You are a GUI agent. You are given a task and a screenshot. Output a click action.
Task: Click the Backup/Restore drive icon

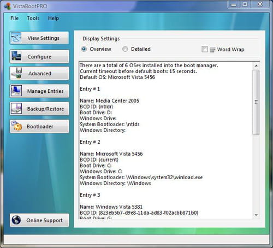pos(16,109)
